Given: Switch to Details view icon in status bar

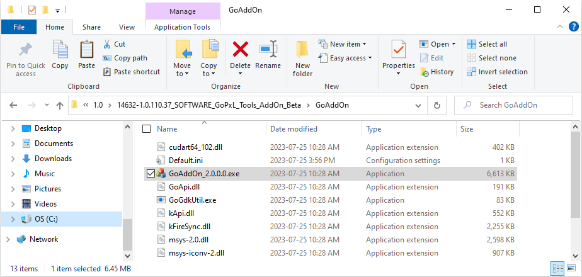Looking at the screenshot, I should 556,268.
